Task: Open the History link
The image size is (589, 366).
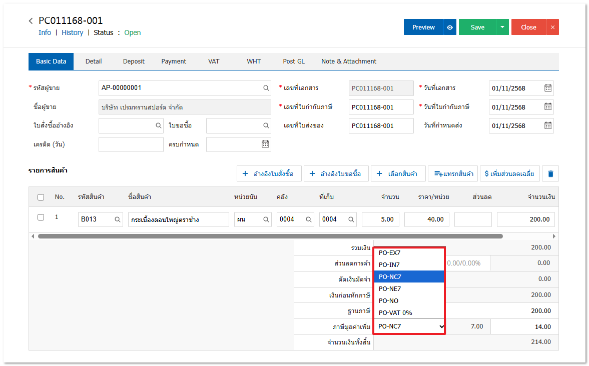Action: click(x=73, y=32)
